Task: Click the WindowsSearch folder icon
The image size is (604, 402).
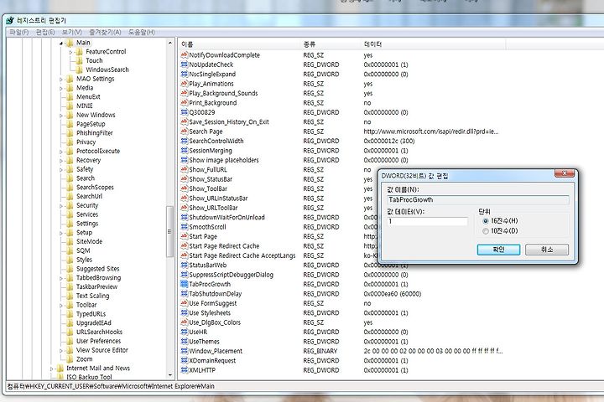Action: 79,70
